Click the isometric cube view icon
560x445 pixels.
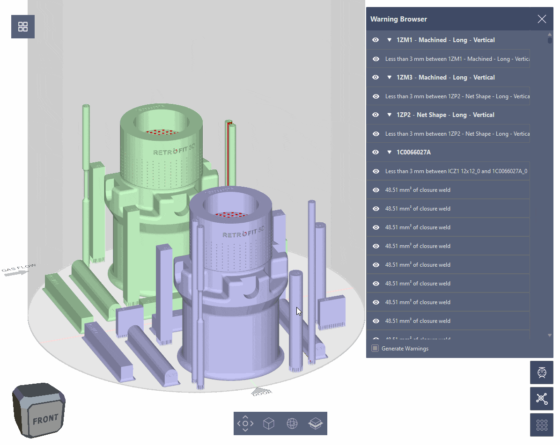pyautogui.click(x=268, y=423)
